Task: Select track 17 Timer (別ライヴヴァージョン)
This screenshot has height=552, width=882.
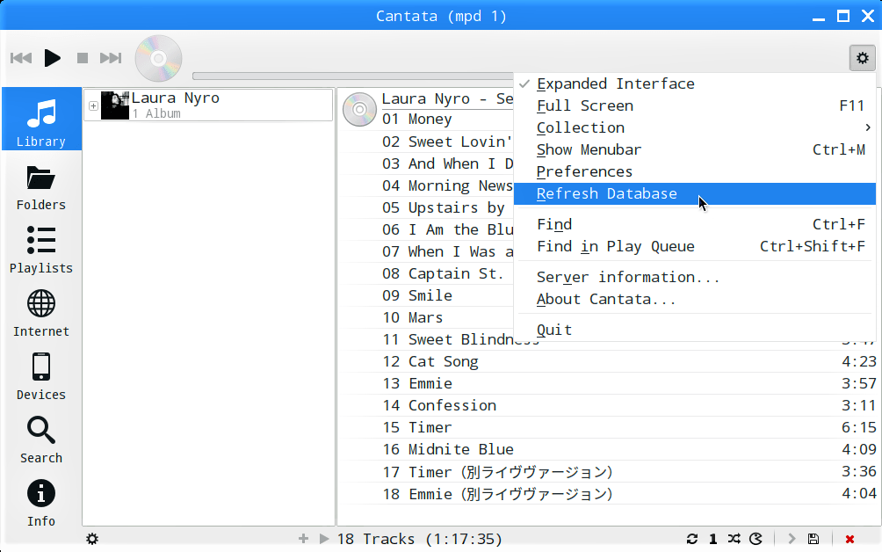Action: (x=610, y=471)
